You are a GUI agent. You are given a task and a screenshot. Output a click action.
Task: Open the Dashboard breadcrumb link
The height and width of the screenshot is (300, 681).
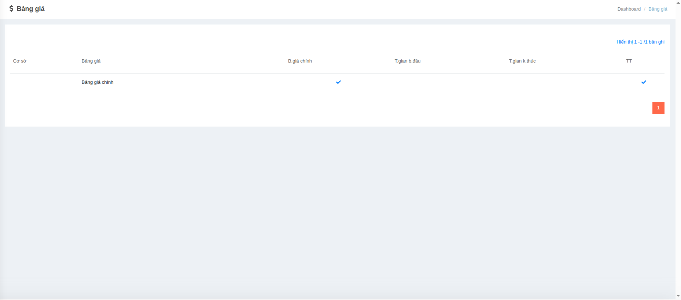point(629,9)
